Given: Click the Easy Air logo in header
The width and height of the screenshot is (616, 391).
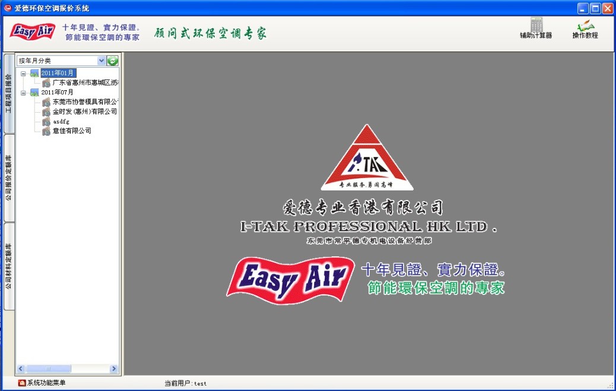Looking at the screenshot, I should click(x=33, y=31).
